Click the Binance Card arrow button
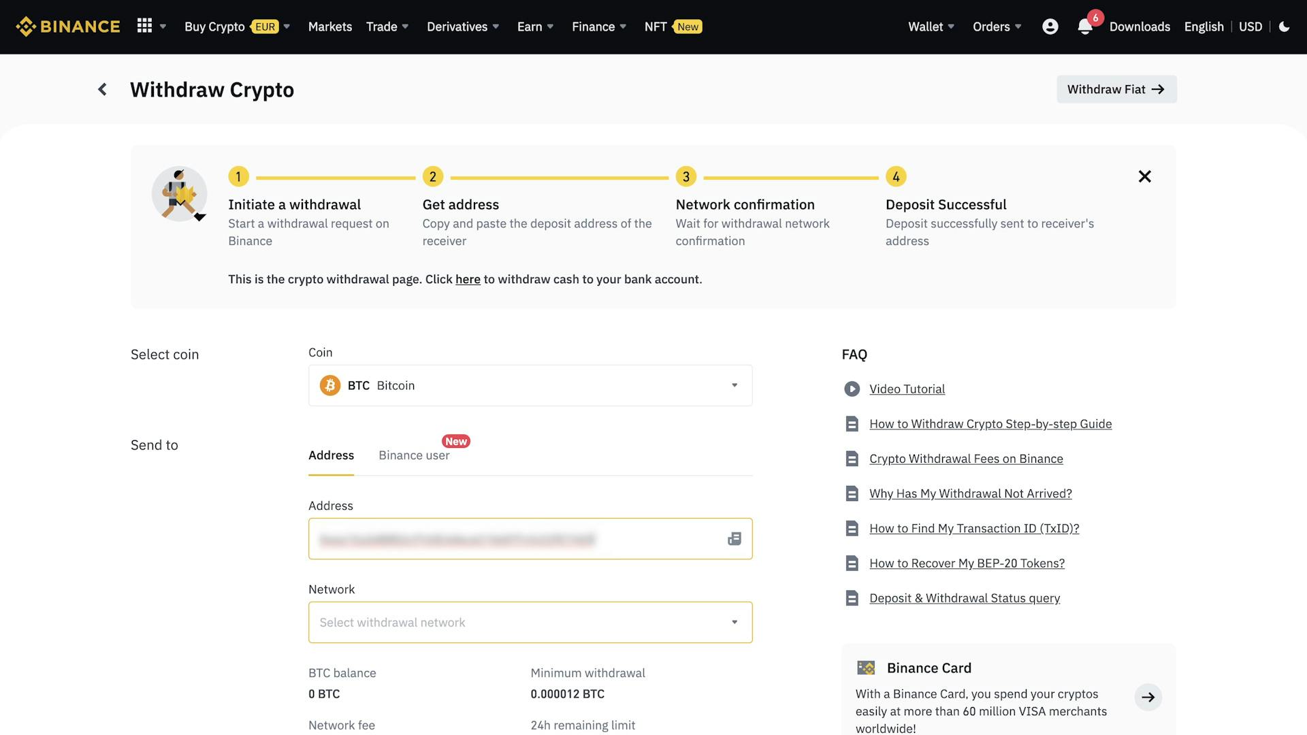This screenshot has height=735, width=1307. 1148,696
